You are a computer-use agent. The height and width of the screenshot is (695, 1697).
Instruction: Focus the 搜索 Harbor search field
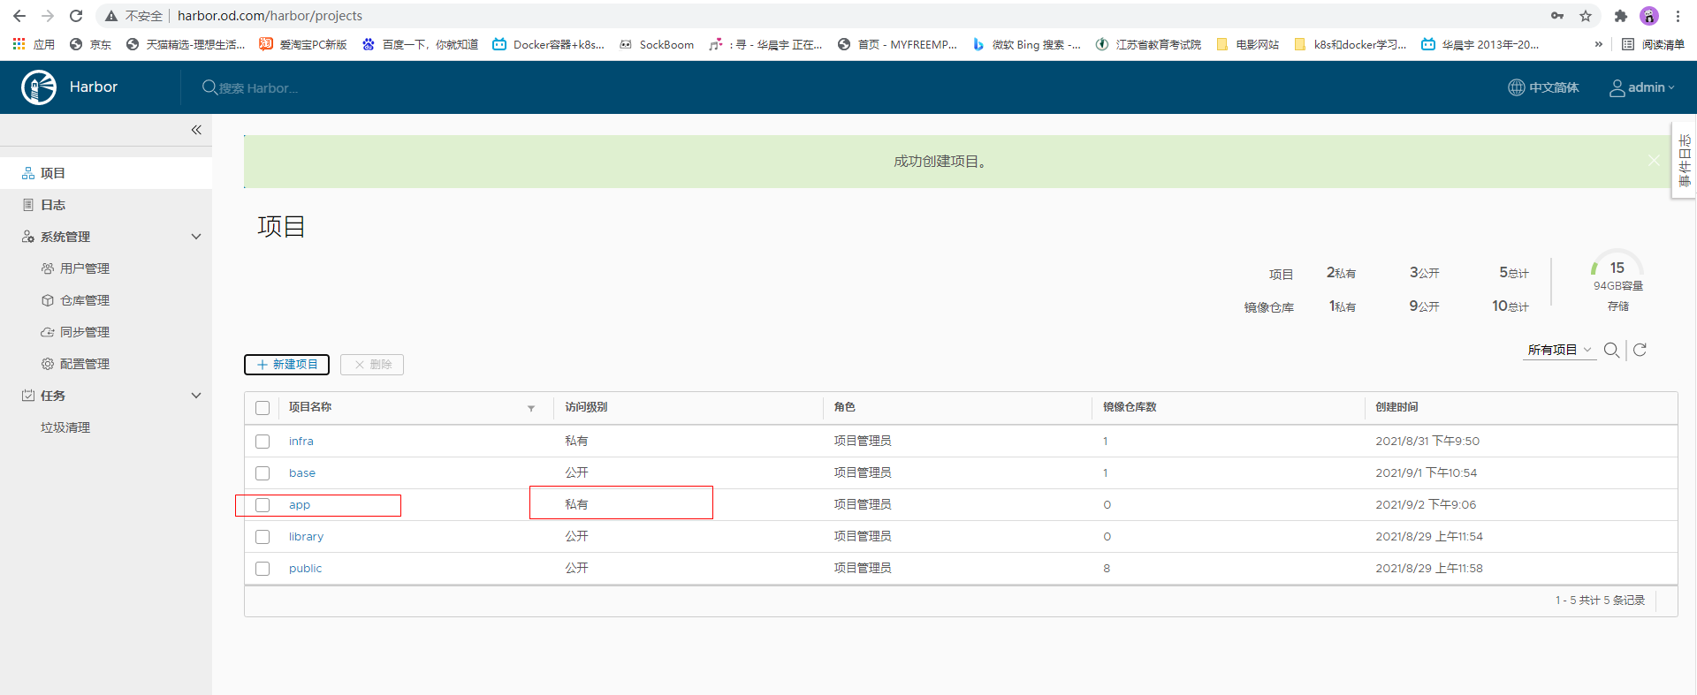tap(258, 88)
